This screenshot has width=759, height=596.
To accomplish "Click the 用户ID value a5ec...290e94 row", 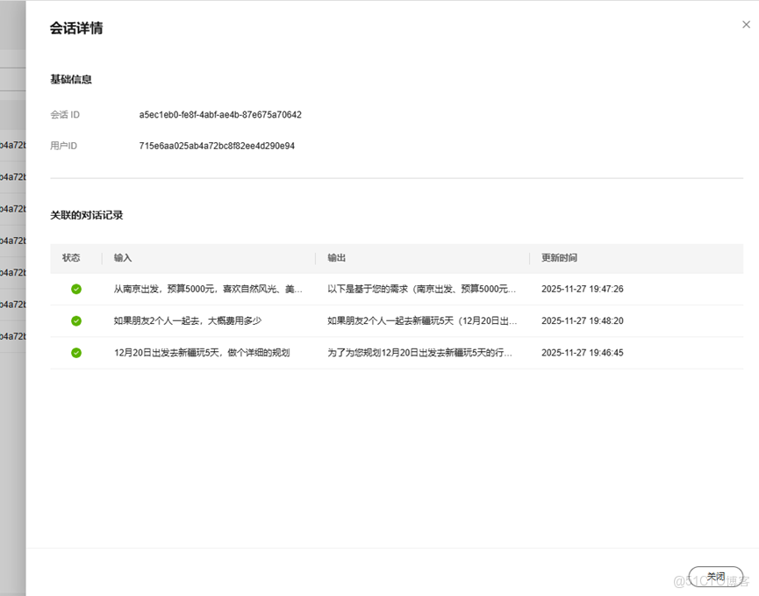I will point(217,146).
